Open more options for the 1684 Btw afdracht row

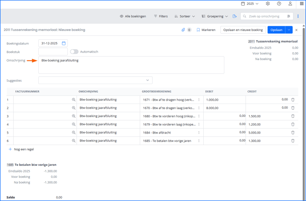pyautogui.click(x=199, y=133)
